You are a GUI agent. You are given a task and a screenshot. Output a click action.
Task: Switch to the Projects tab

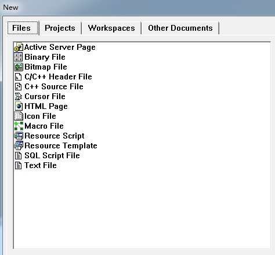(60, 28)
